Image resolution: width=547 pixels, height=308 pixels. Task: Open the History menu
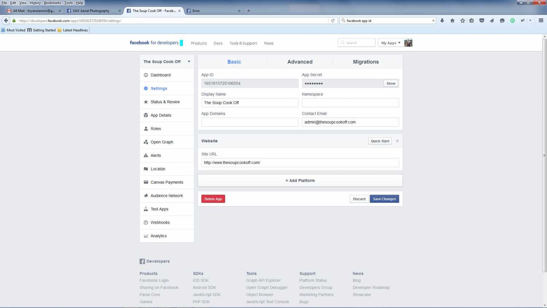35,3
